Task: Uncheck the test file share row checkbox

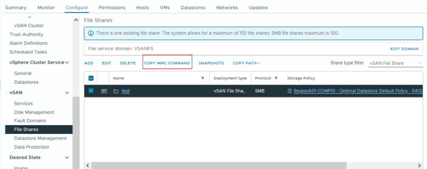Action: (91, 91)
